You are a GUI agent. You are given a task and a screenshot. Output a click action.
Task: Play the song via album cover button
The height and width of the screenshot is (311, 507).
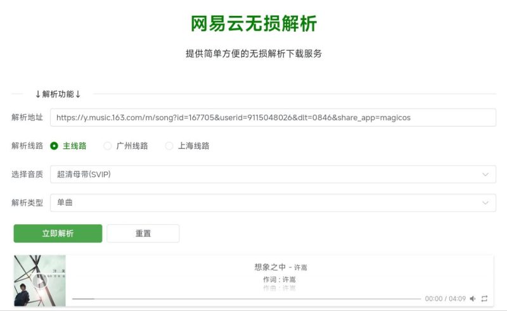click(40, 281)
